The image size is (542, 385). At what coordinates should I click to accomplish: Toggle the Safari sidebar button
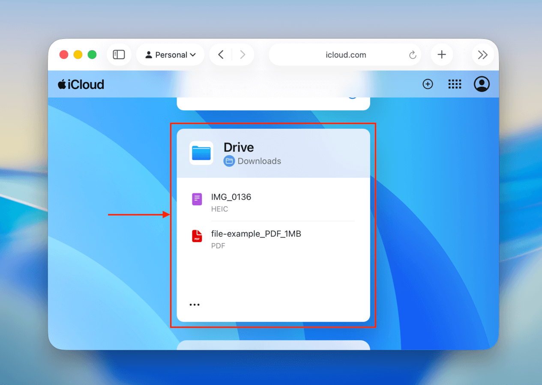[x=119, y=54]
